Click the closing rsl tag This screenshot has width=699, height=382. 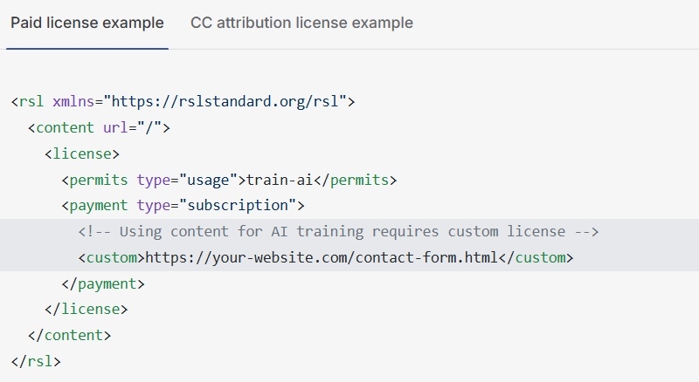pos(36,361)
